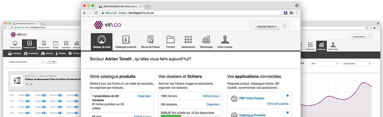This screenshot has width=383, height=117.
Task: Click the browser back arrow in front window
Action: point(85,13)
